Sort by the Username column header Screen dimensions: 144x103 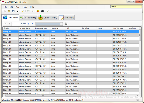58,28
